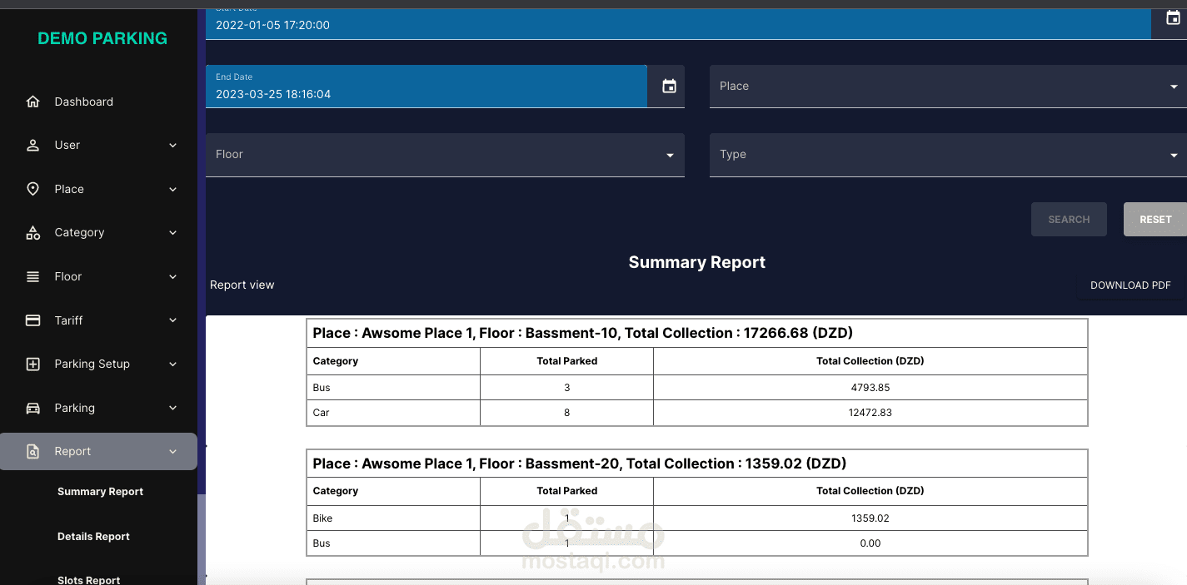Click the Summary Report heading
This screenshot has width=1187, height=585.
[x=696, y=262]
